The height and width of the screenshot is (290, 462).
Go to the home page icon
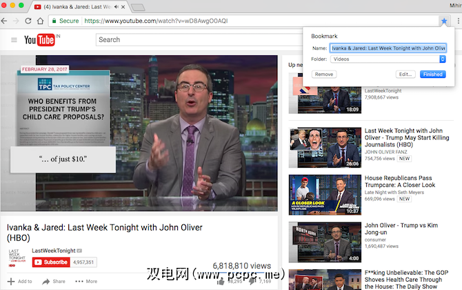click(41, 21)
